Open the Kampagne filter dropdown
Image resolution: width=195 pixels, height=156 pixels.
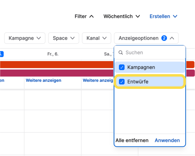(25, 38)
